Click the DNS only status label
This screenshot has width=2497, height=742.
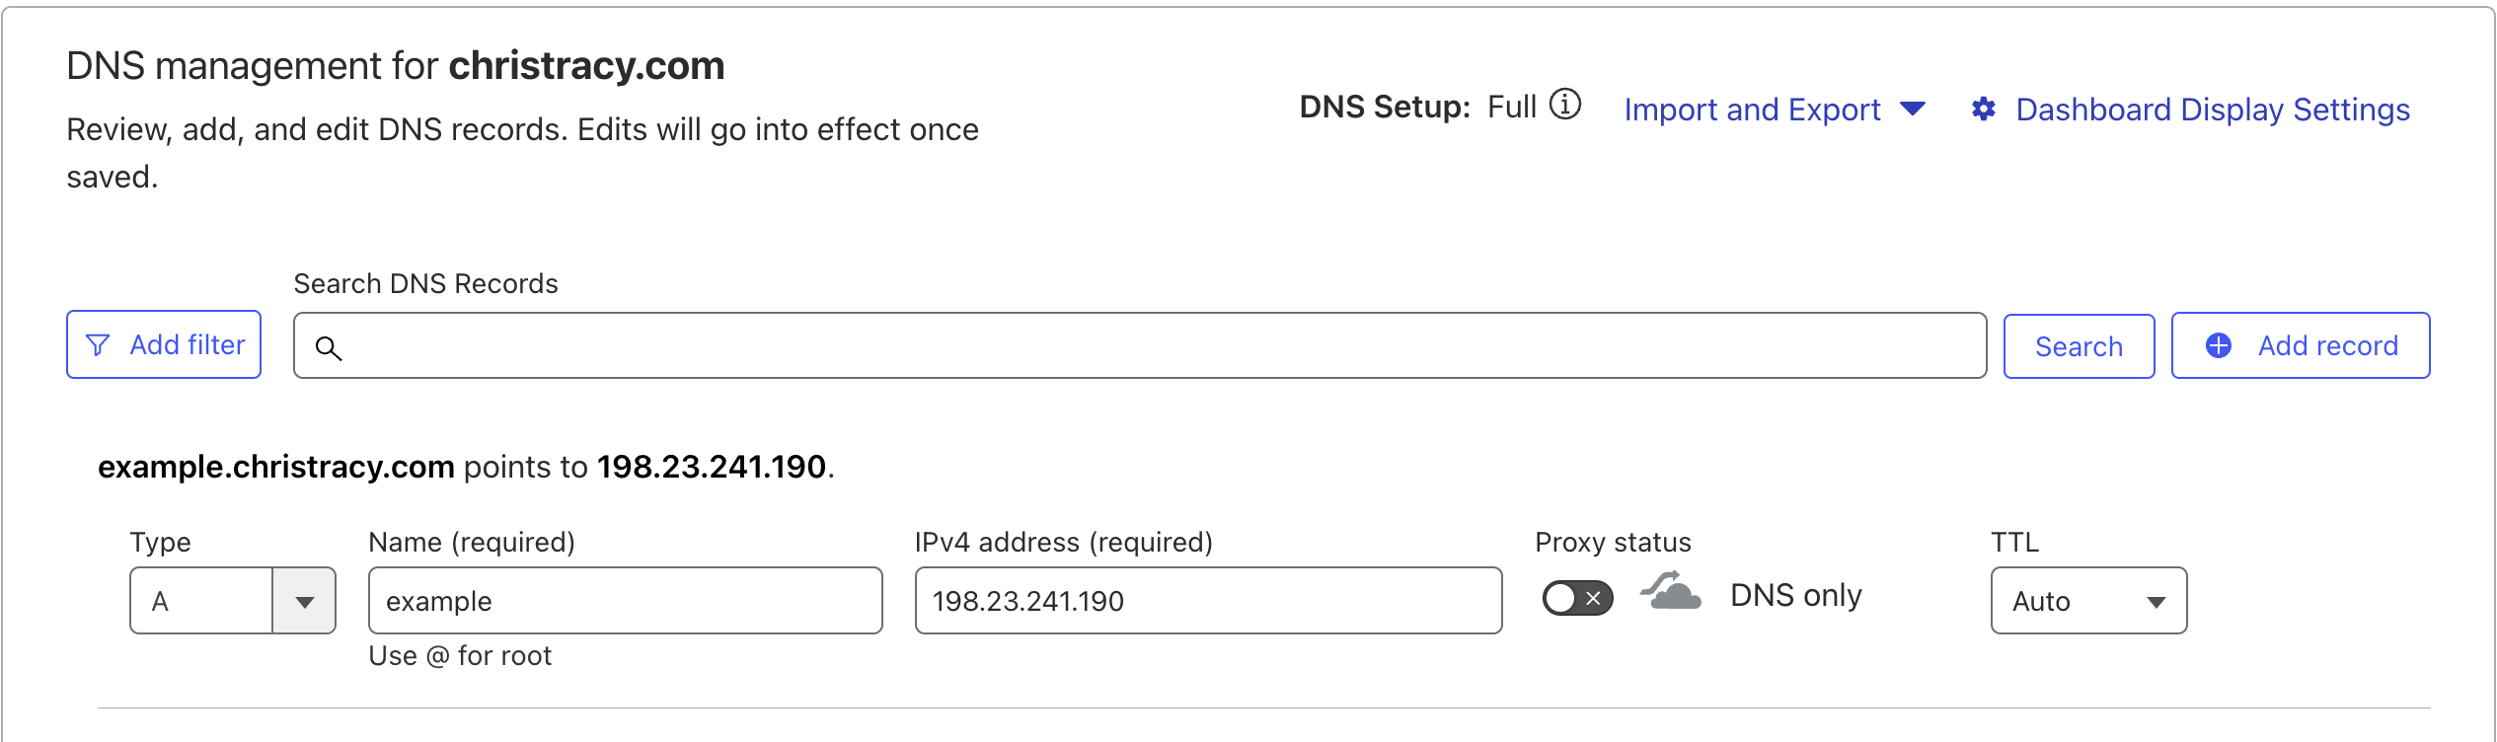1796,595
